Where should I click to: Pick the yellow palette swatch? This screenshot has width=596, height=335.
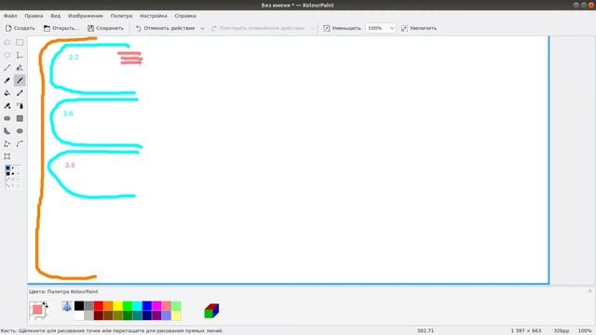click(x=118, y=306)
